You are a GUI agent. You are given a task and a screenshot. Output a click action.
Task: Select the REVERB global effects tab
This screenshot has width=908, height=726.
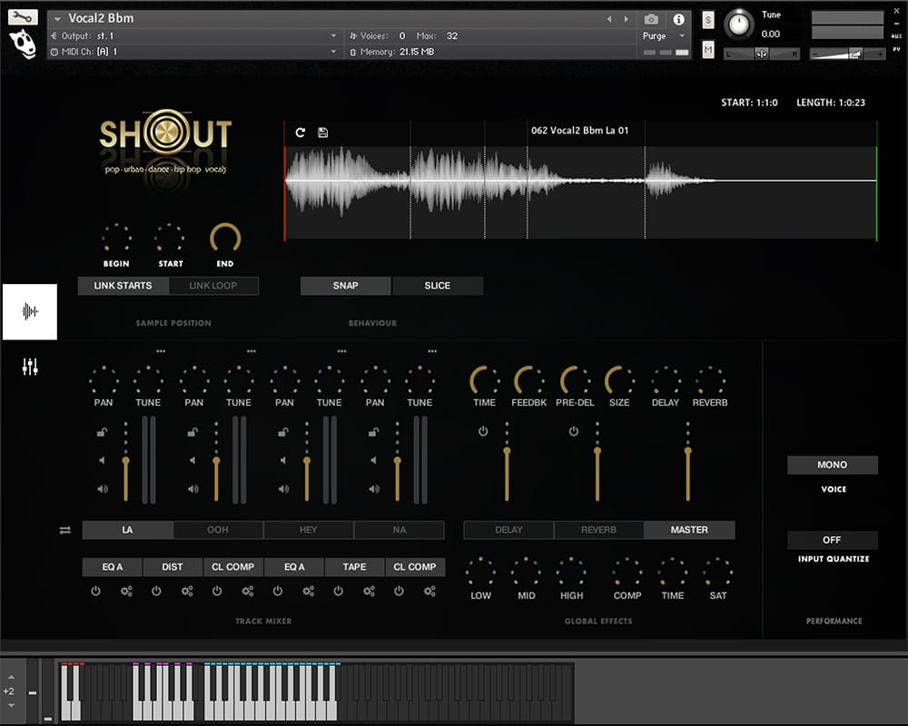point(598,530)
